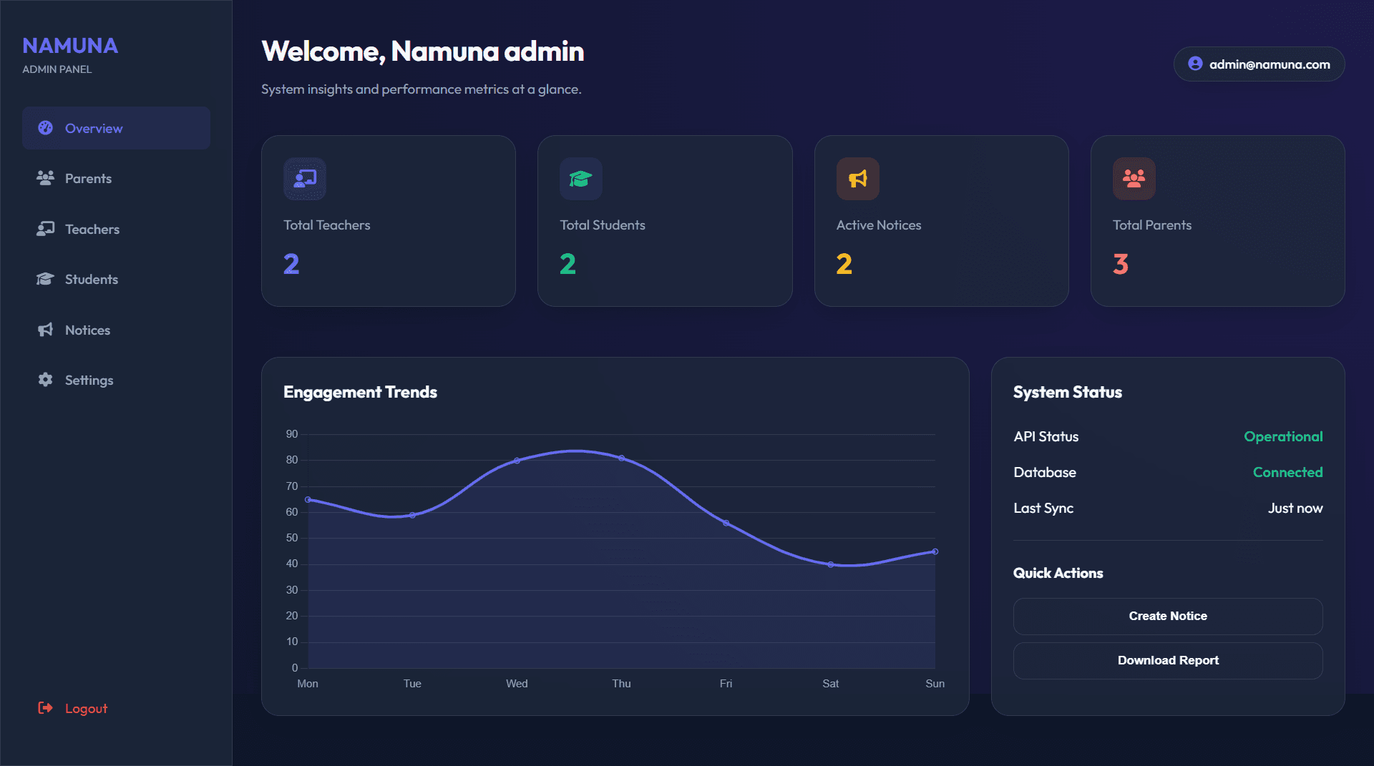
Task: Click the Total Parents card icon
Action: click(x=1134, y=179)
